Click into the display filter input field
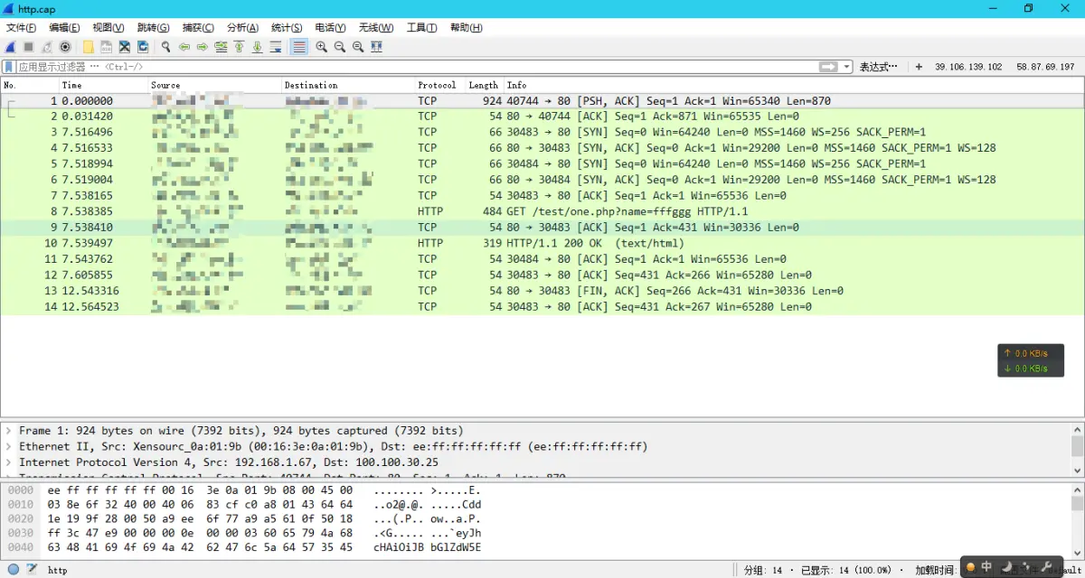1085x578 pixels. 416,67
